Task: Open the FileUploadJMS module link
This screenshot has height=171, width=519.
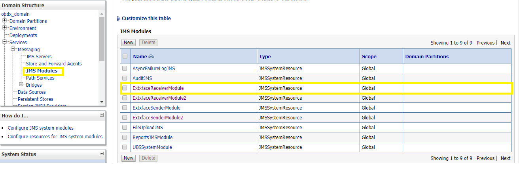Action: (148, 128)
